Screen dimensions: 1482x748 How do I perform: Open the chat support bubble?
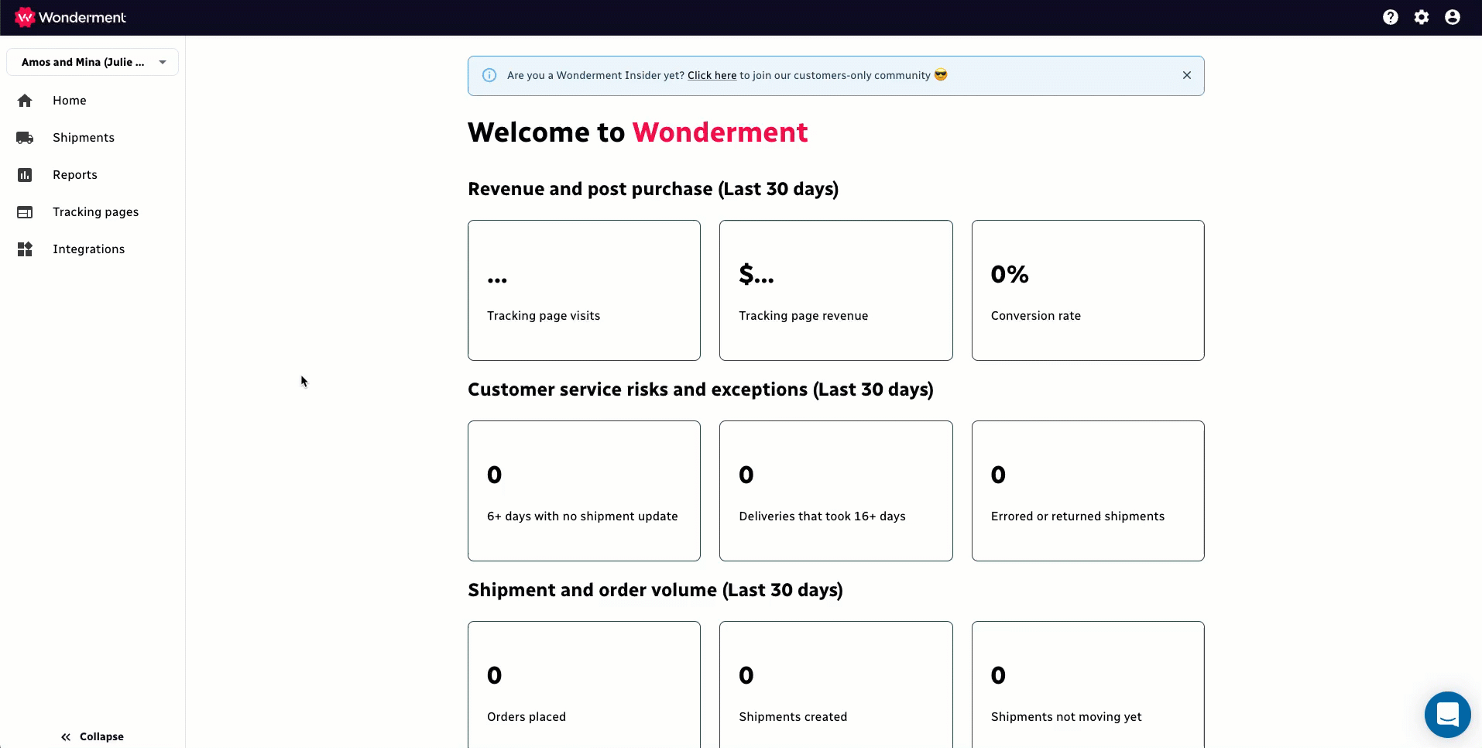click(1447, 714)
